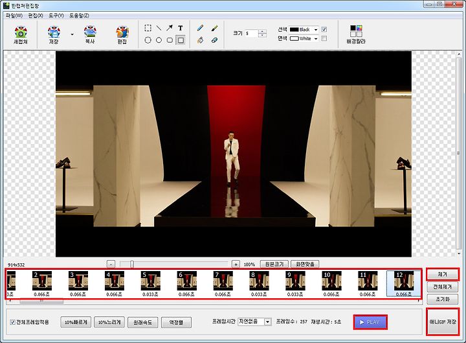Open the arrow next to 저장 button
The height and width of the screenshot is (343, 466).
[x=72, y=34]
